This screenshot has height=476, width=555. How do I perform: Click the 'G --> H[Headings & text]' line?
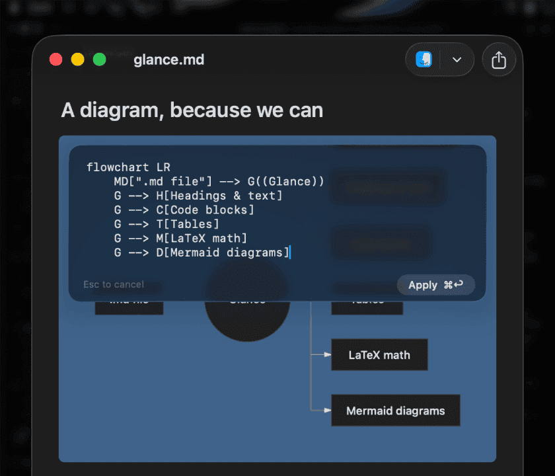coord(198,196)
